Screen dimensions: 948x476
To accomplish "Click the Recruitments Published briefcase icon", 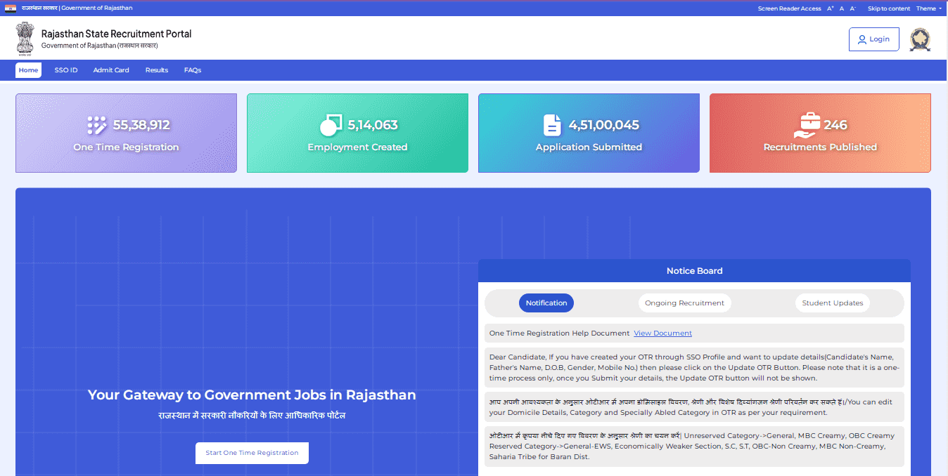I will click(x=805, y=125).
